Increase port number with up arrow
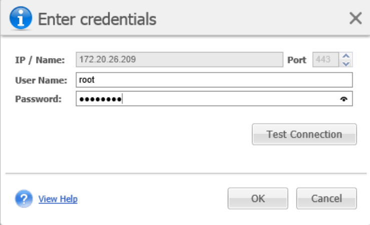 click(346, 57)
